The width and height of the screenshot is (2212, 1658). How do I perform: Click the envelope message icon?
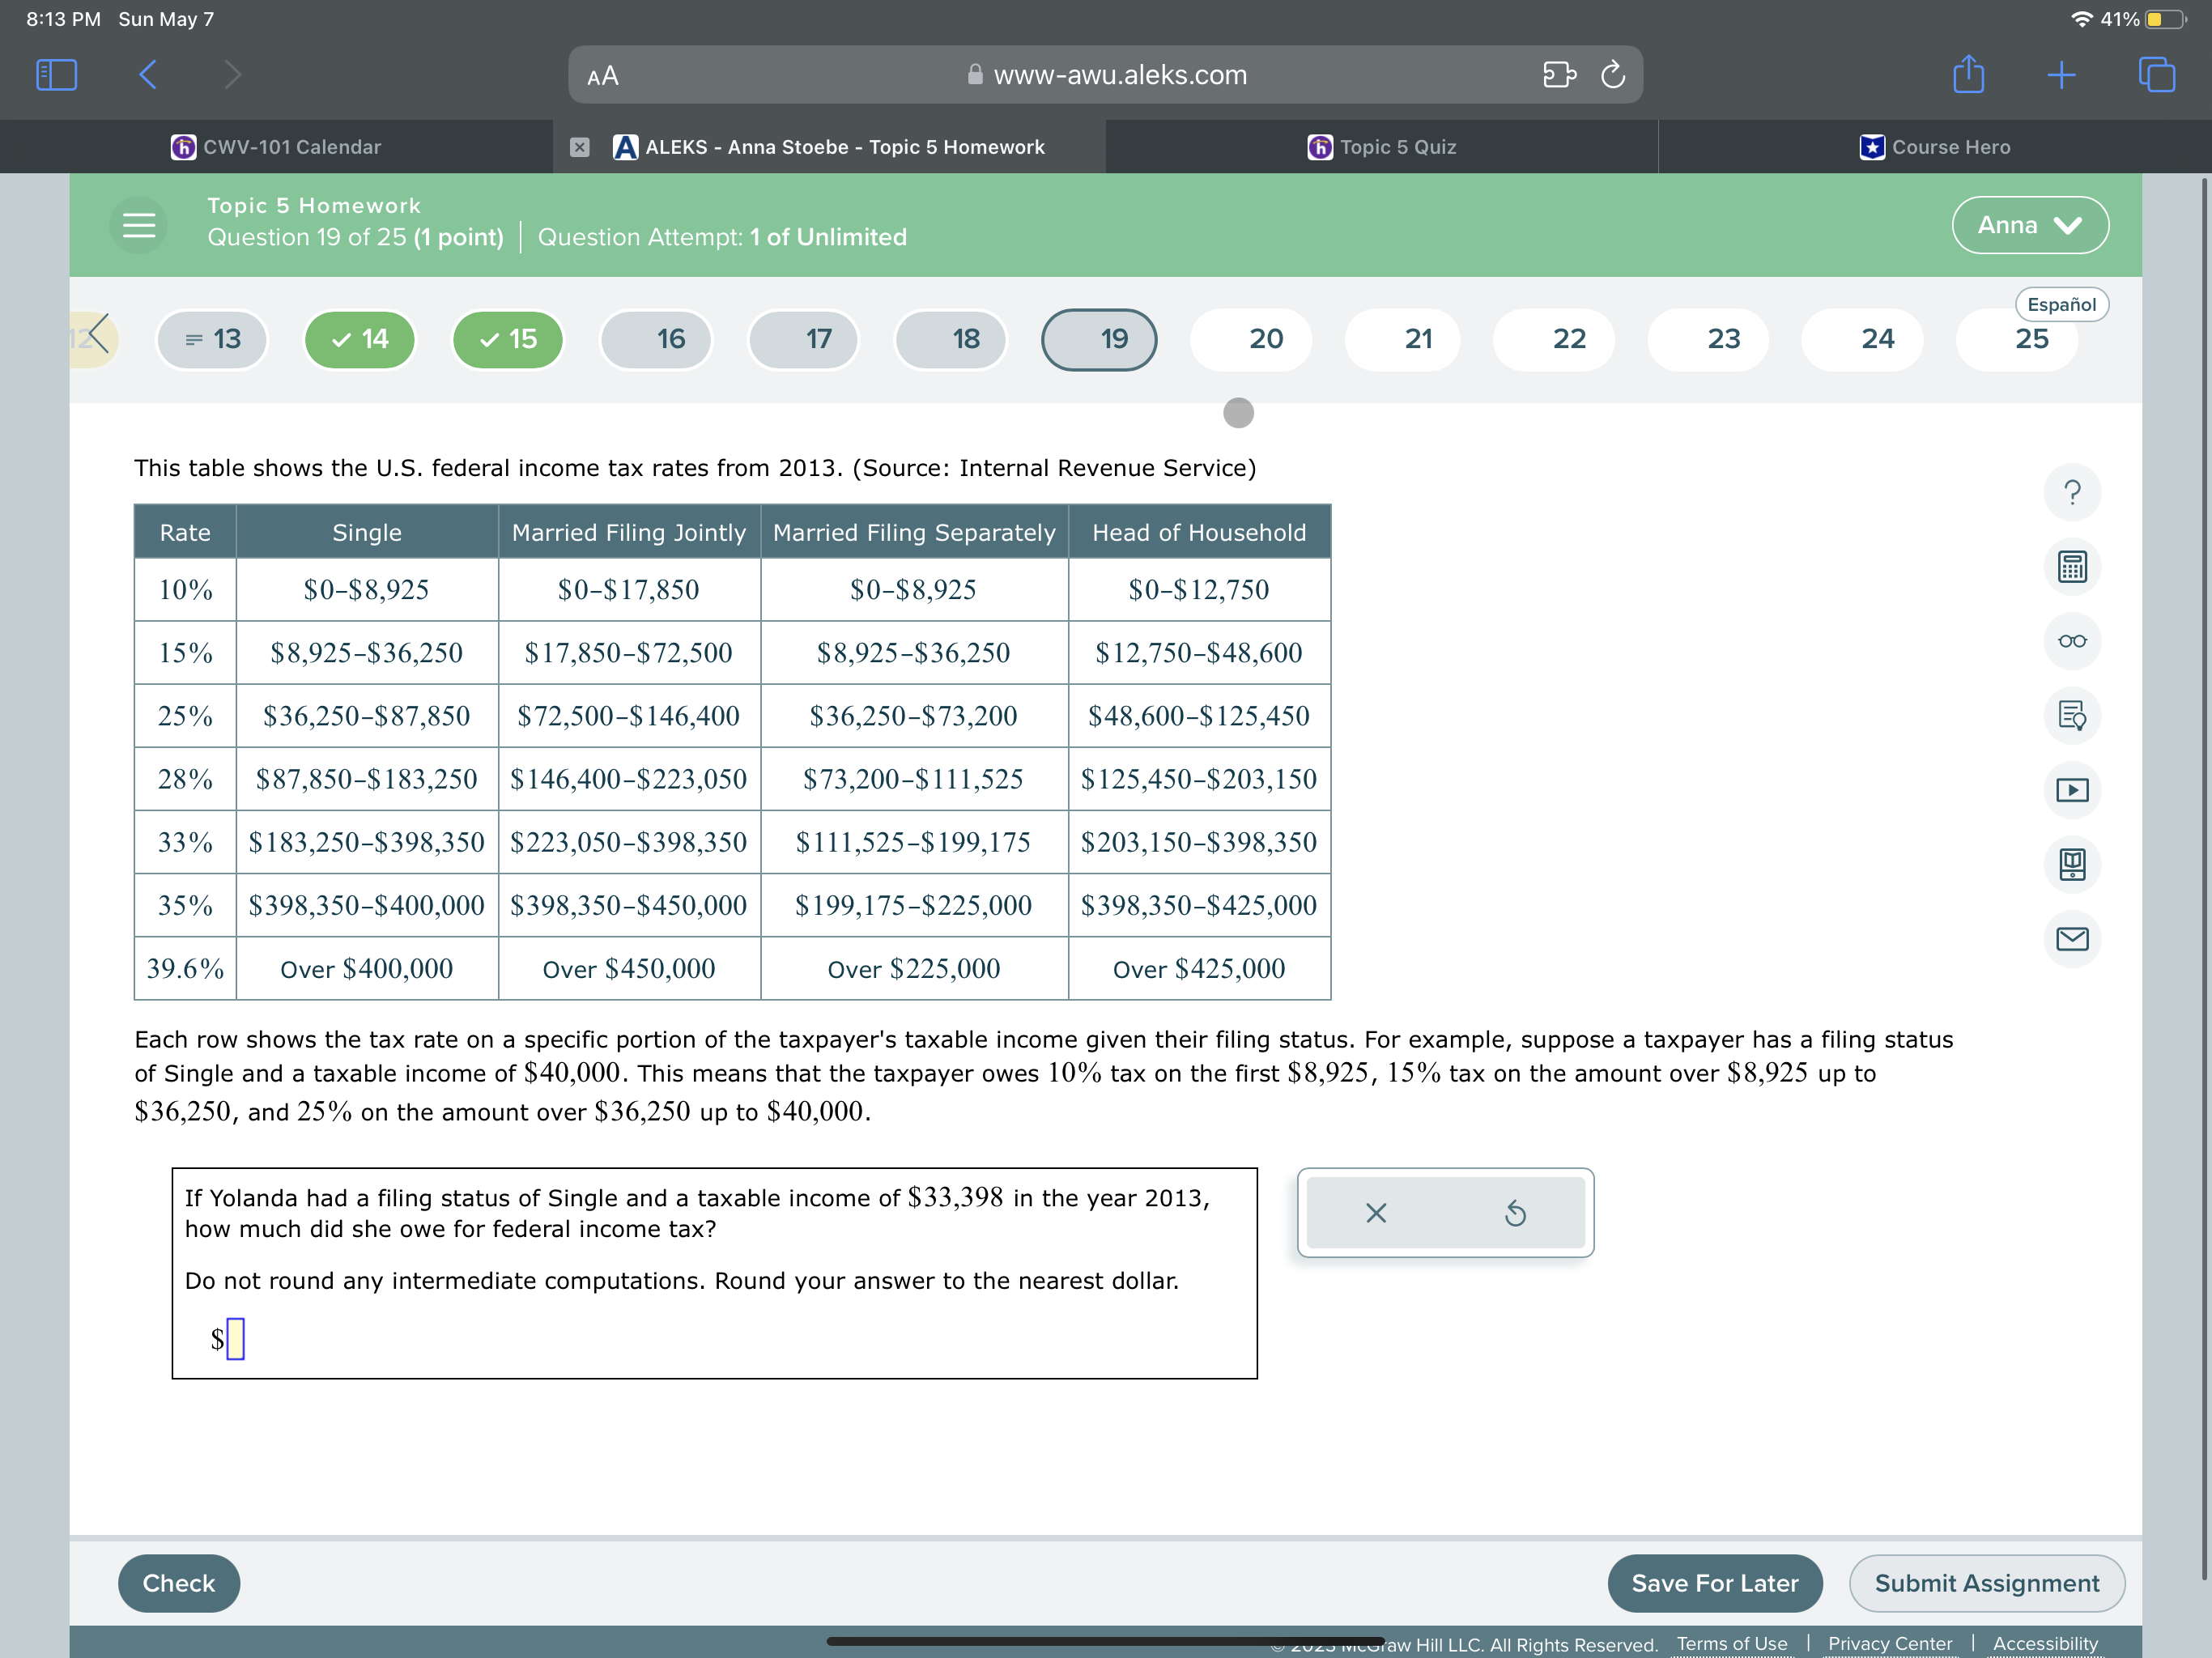coord(2071,938)
